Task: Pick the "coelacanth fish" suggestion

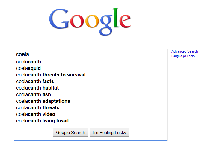Action: (x=34, y=95)
